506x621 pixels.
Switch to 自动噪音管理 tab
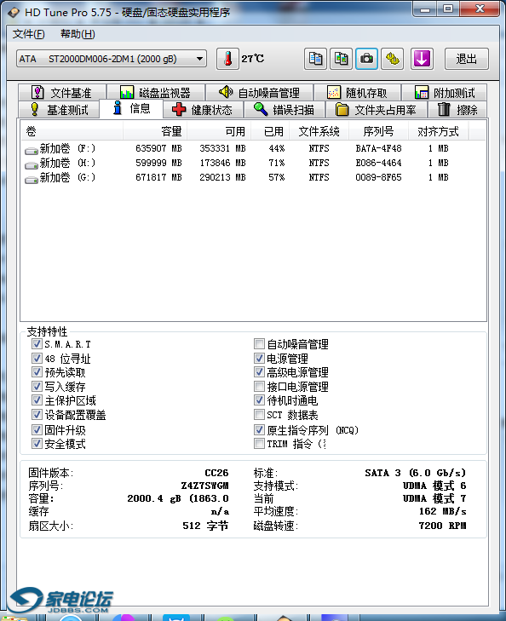click(259, 93)
